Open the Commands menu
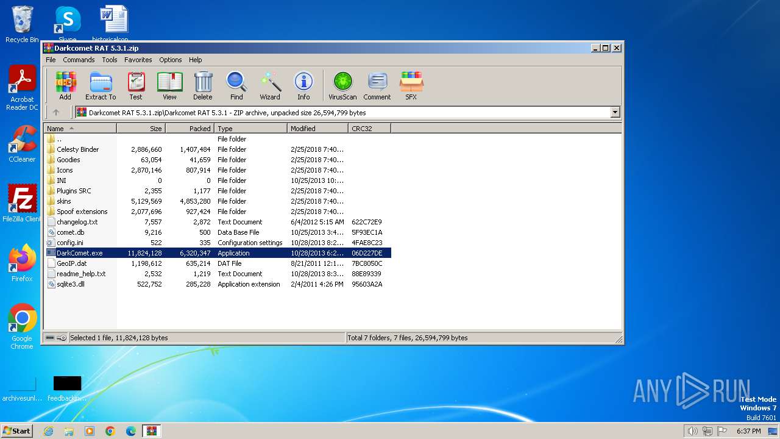The height and width of the screenshot is (439, 780). coord(79,60)
